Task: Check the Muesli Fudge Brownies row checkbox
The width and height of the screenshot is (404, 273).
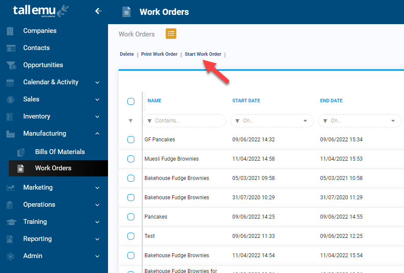Action: (131, 159)
